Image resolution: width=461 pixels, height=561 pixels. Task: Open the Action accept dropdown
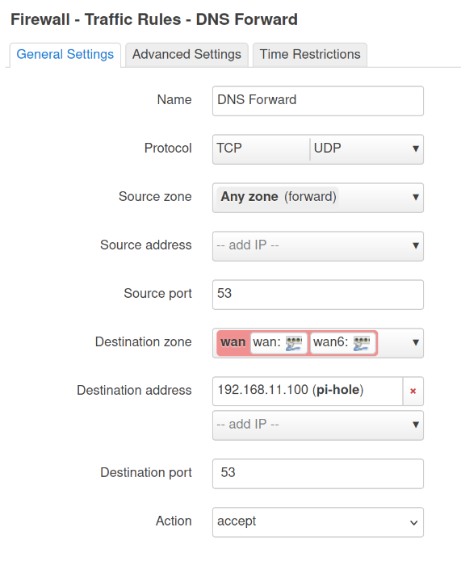pyautogui.click(x=318, y=521)
